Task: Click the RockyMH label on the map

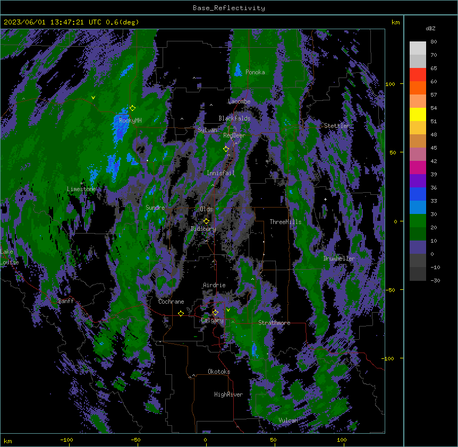Action: click(130, 120)
